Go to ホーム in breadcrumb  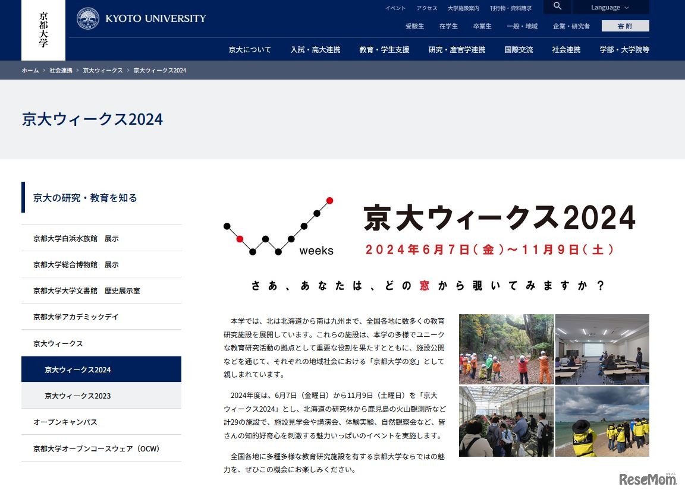[x=30, y=70]
